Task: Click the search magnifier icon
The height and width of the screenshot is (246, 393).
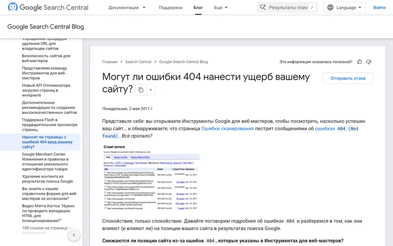Action: pyautogui.click(x=262, y=7)
